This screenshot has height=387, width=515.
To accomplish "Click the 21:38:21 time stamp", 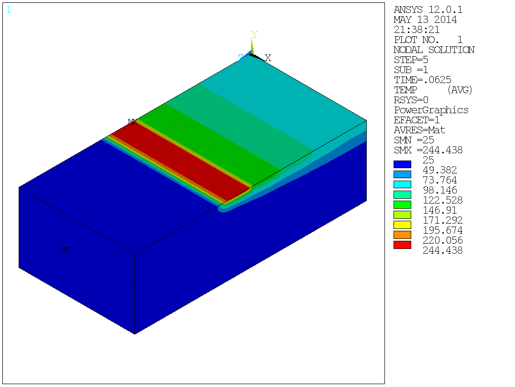I will coord(416,30).
